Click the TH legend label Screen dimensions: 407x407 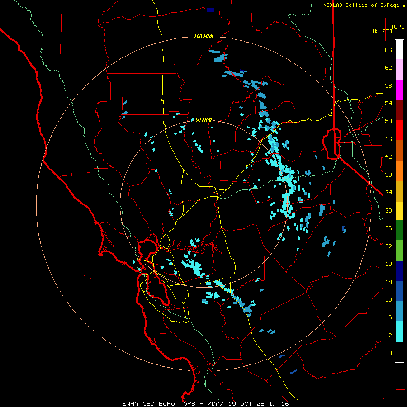click(x=388, y=353)
